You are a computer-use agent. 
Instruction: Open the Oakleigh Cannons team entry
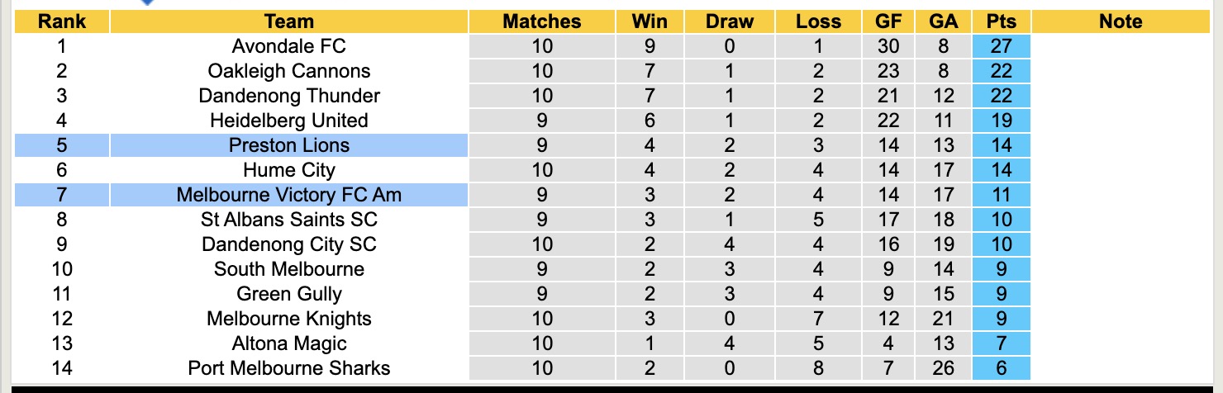point(289,71)
